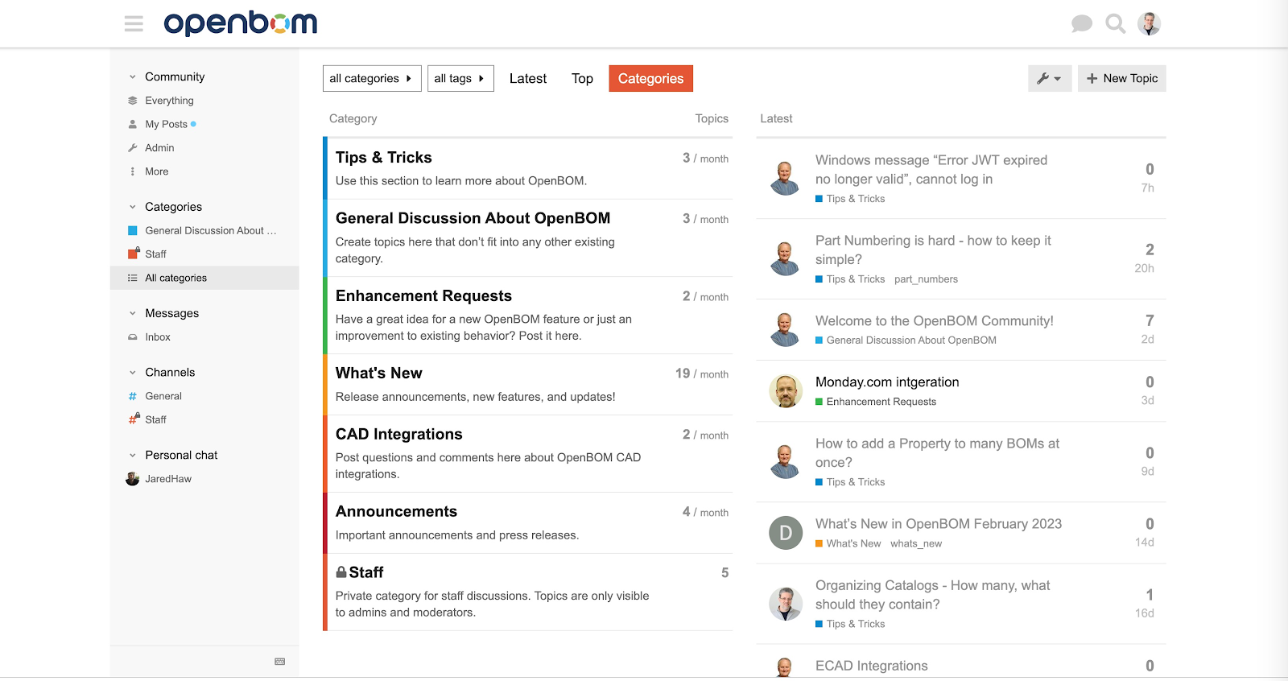The width and height of the screenshot is (1288, 681).
Task: Open JaredHaw personal chat avatar
Action: coord(133,479)
